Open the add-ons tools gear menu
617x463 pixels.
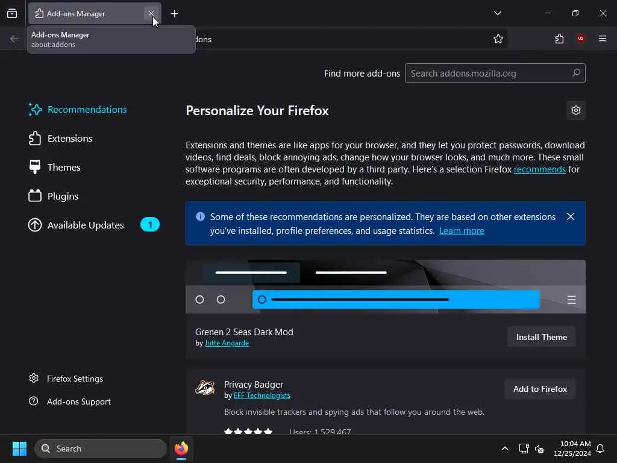point(576,110)
